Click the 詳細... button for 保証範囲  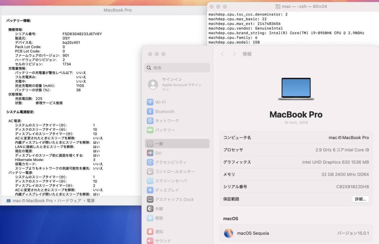coord(360,199)
